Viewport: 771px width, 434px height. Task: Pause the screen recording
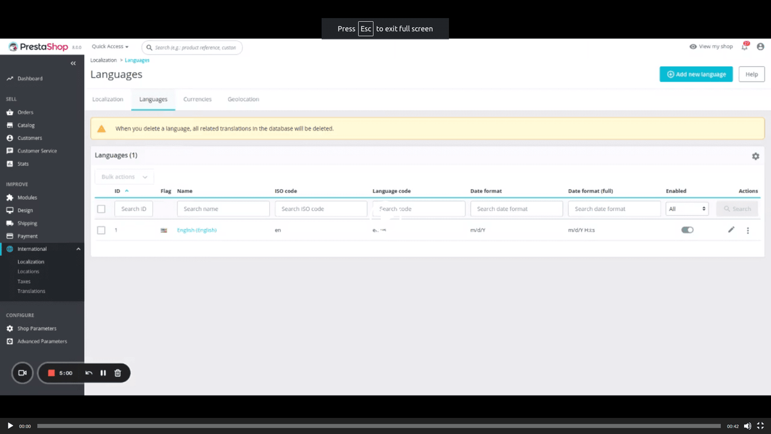coord(103,373)
